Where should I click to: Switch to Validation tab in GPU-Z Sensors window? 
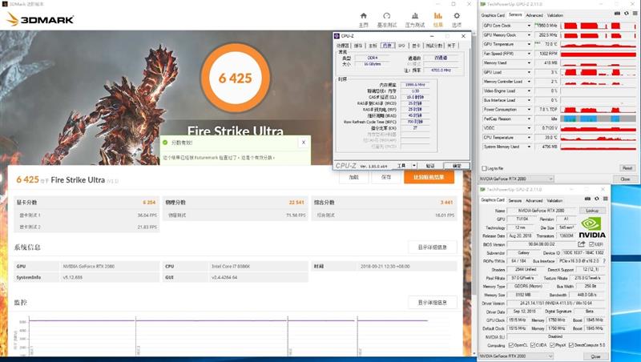point(555,15)
